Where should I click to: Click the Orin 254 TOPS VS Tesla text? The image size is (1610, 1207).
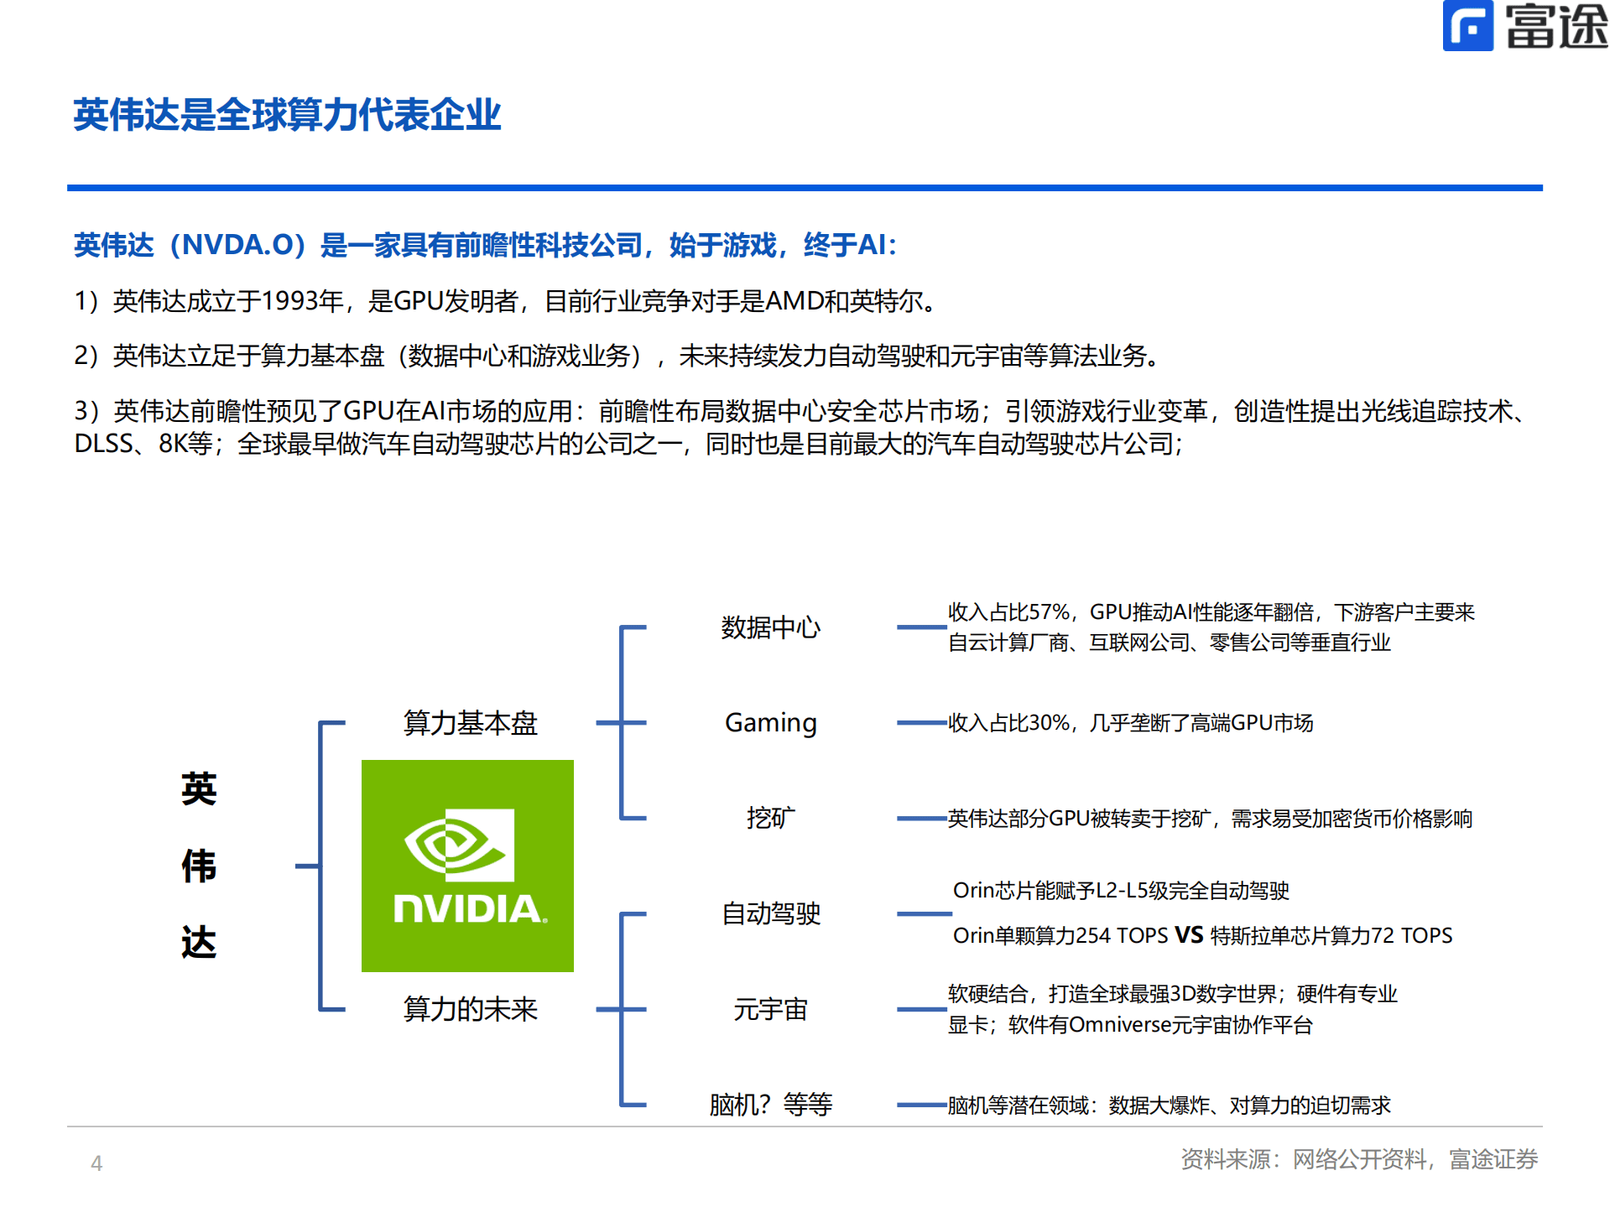click(x=1201, y=935)
